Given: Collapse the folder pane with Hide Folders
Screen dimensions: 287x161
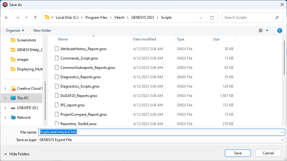Looking at the screenshot, I should coord(17,154).
